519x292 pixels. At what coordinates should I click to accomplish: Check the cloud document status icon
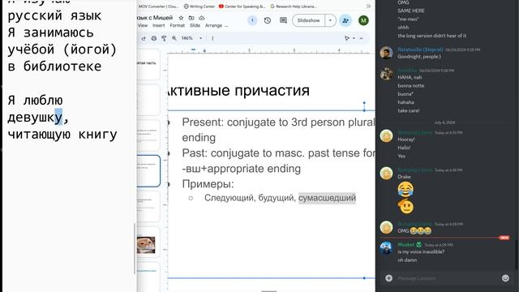click(202, 18)
